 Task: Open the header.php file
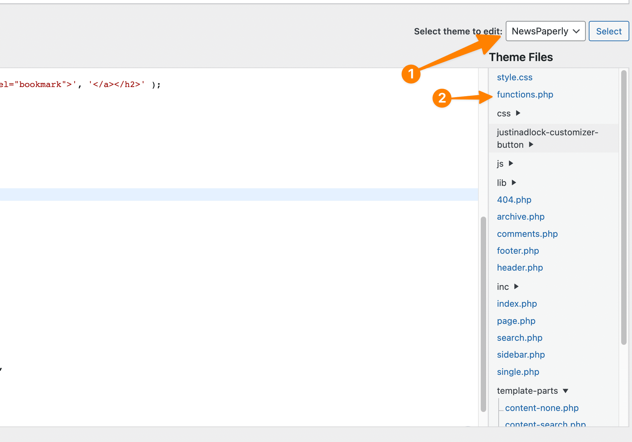(x=520, y=268)
